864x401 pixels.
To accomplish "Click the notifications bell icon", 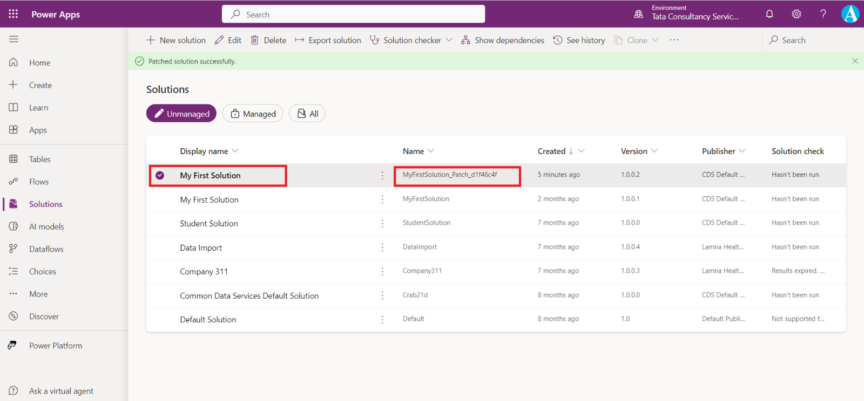I will (769, 14).
